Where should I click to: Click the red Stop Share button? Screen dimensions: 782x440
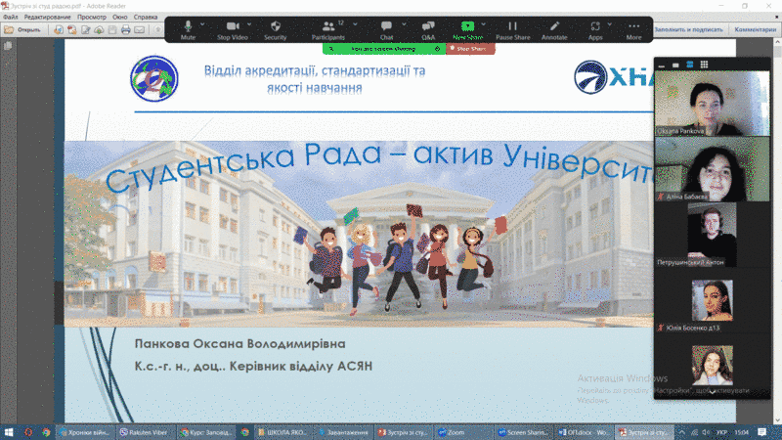click(x=470, y=49)
